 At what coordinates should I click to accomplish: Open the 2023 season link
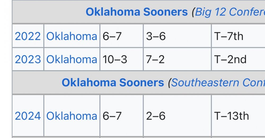pos(28,59)
